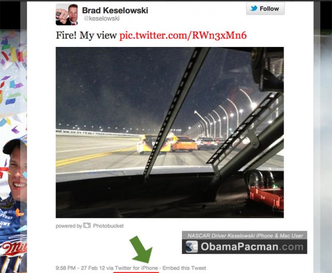Click the Photobucket camera icon
The width and height of the screenshot is (332, 273).
click(x=87, y=225)
